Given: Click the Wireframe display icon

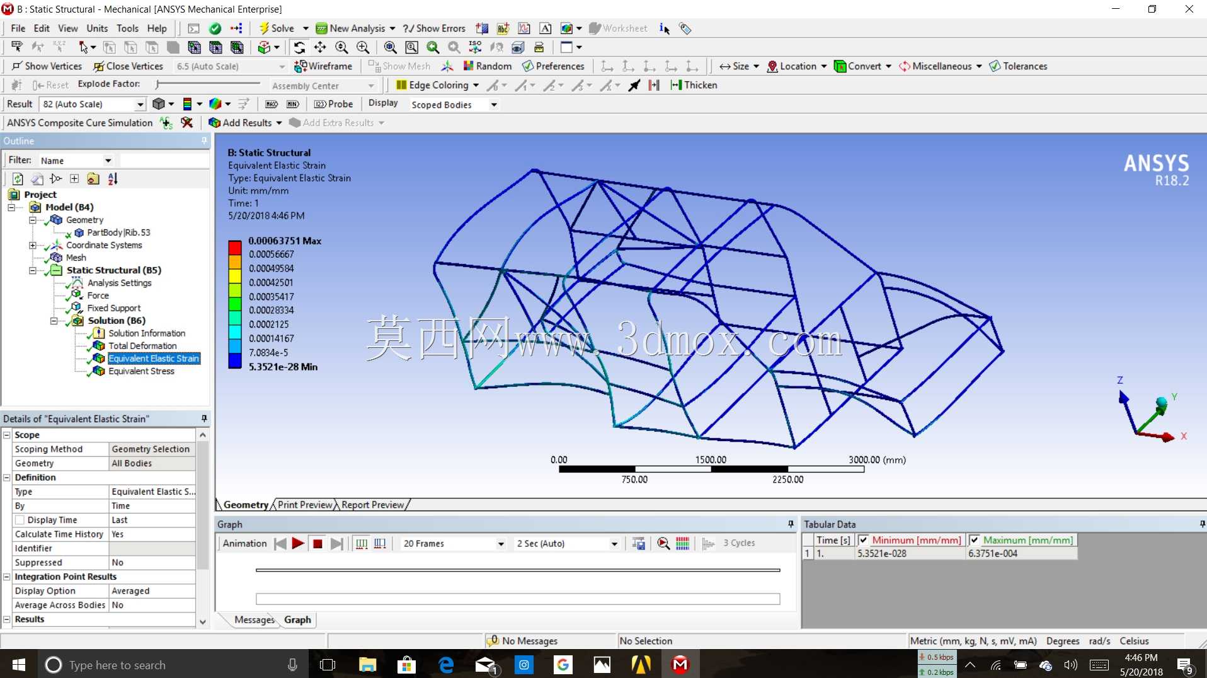Looking at the screenshot, I should 323,66.
